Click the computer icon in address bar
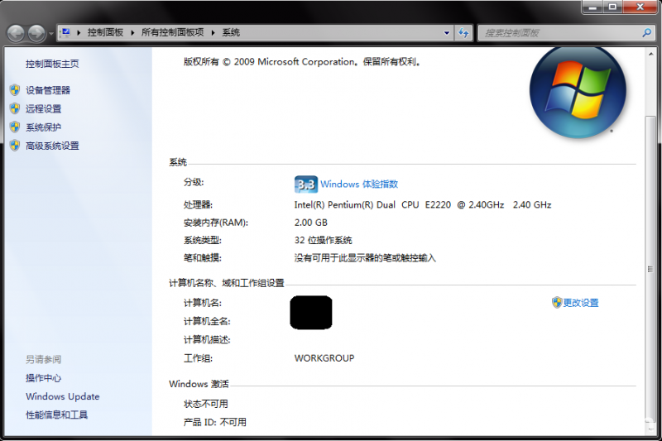Viewport: 662px width, 441px height. tap(65, 32)
